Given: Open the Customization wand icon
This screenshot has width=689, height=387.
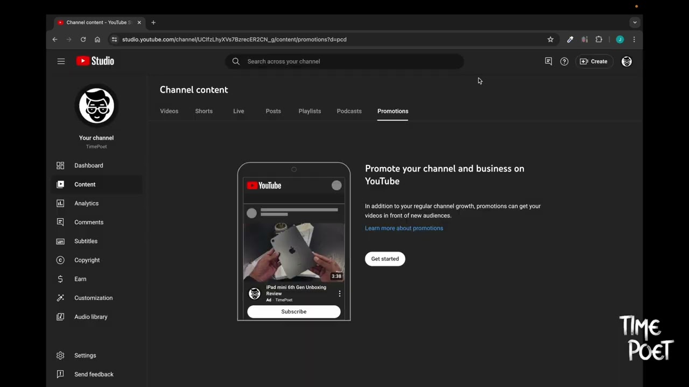Looking at the screenshot, I should 60,298.
